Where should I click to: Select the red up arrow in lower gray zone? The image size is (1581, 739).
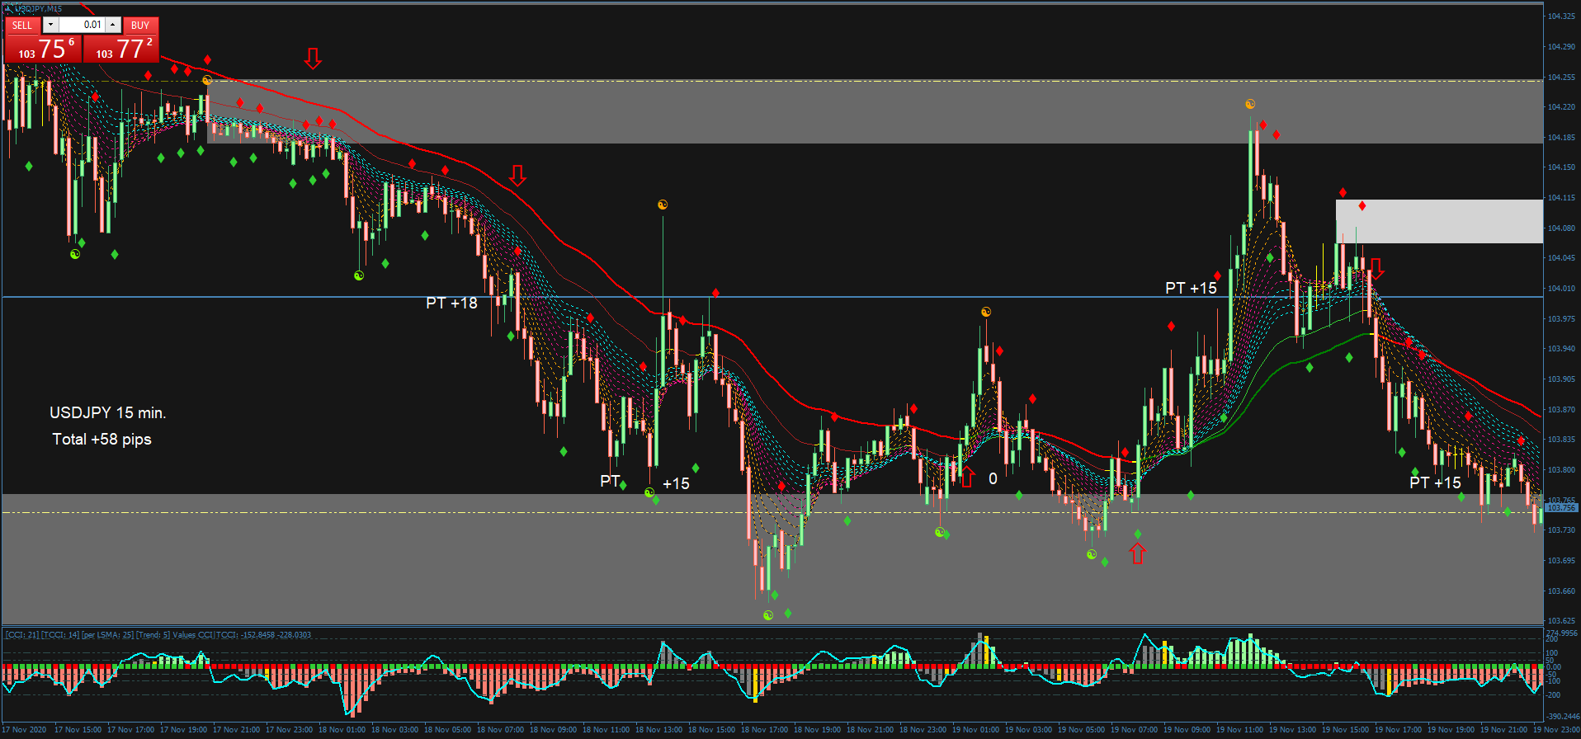1138,553
